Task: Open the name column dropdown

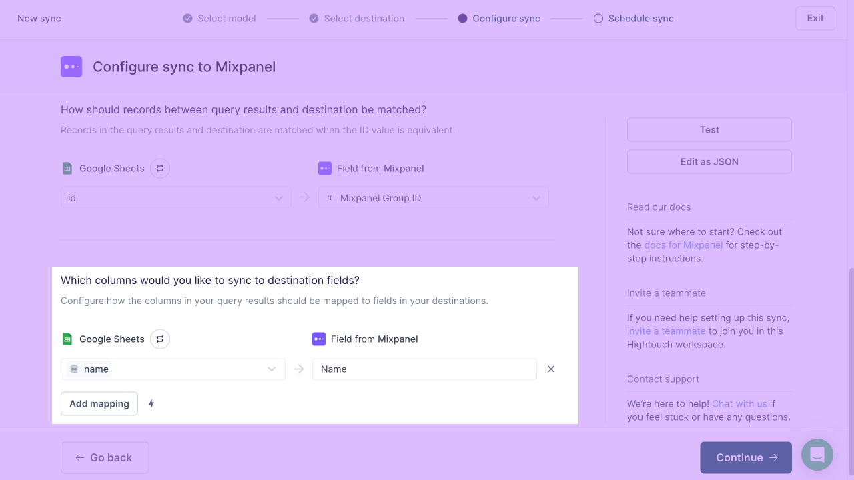Action: point(173,369)
